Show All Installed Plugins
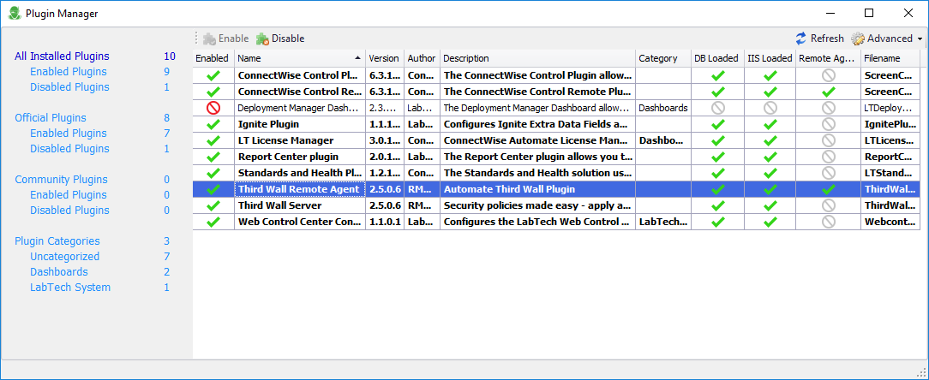The image size is (929, 380). (63, 56)
